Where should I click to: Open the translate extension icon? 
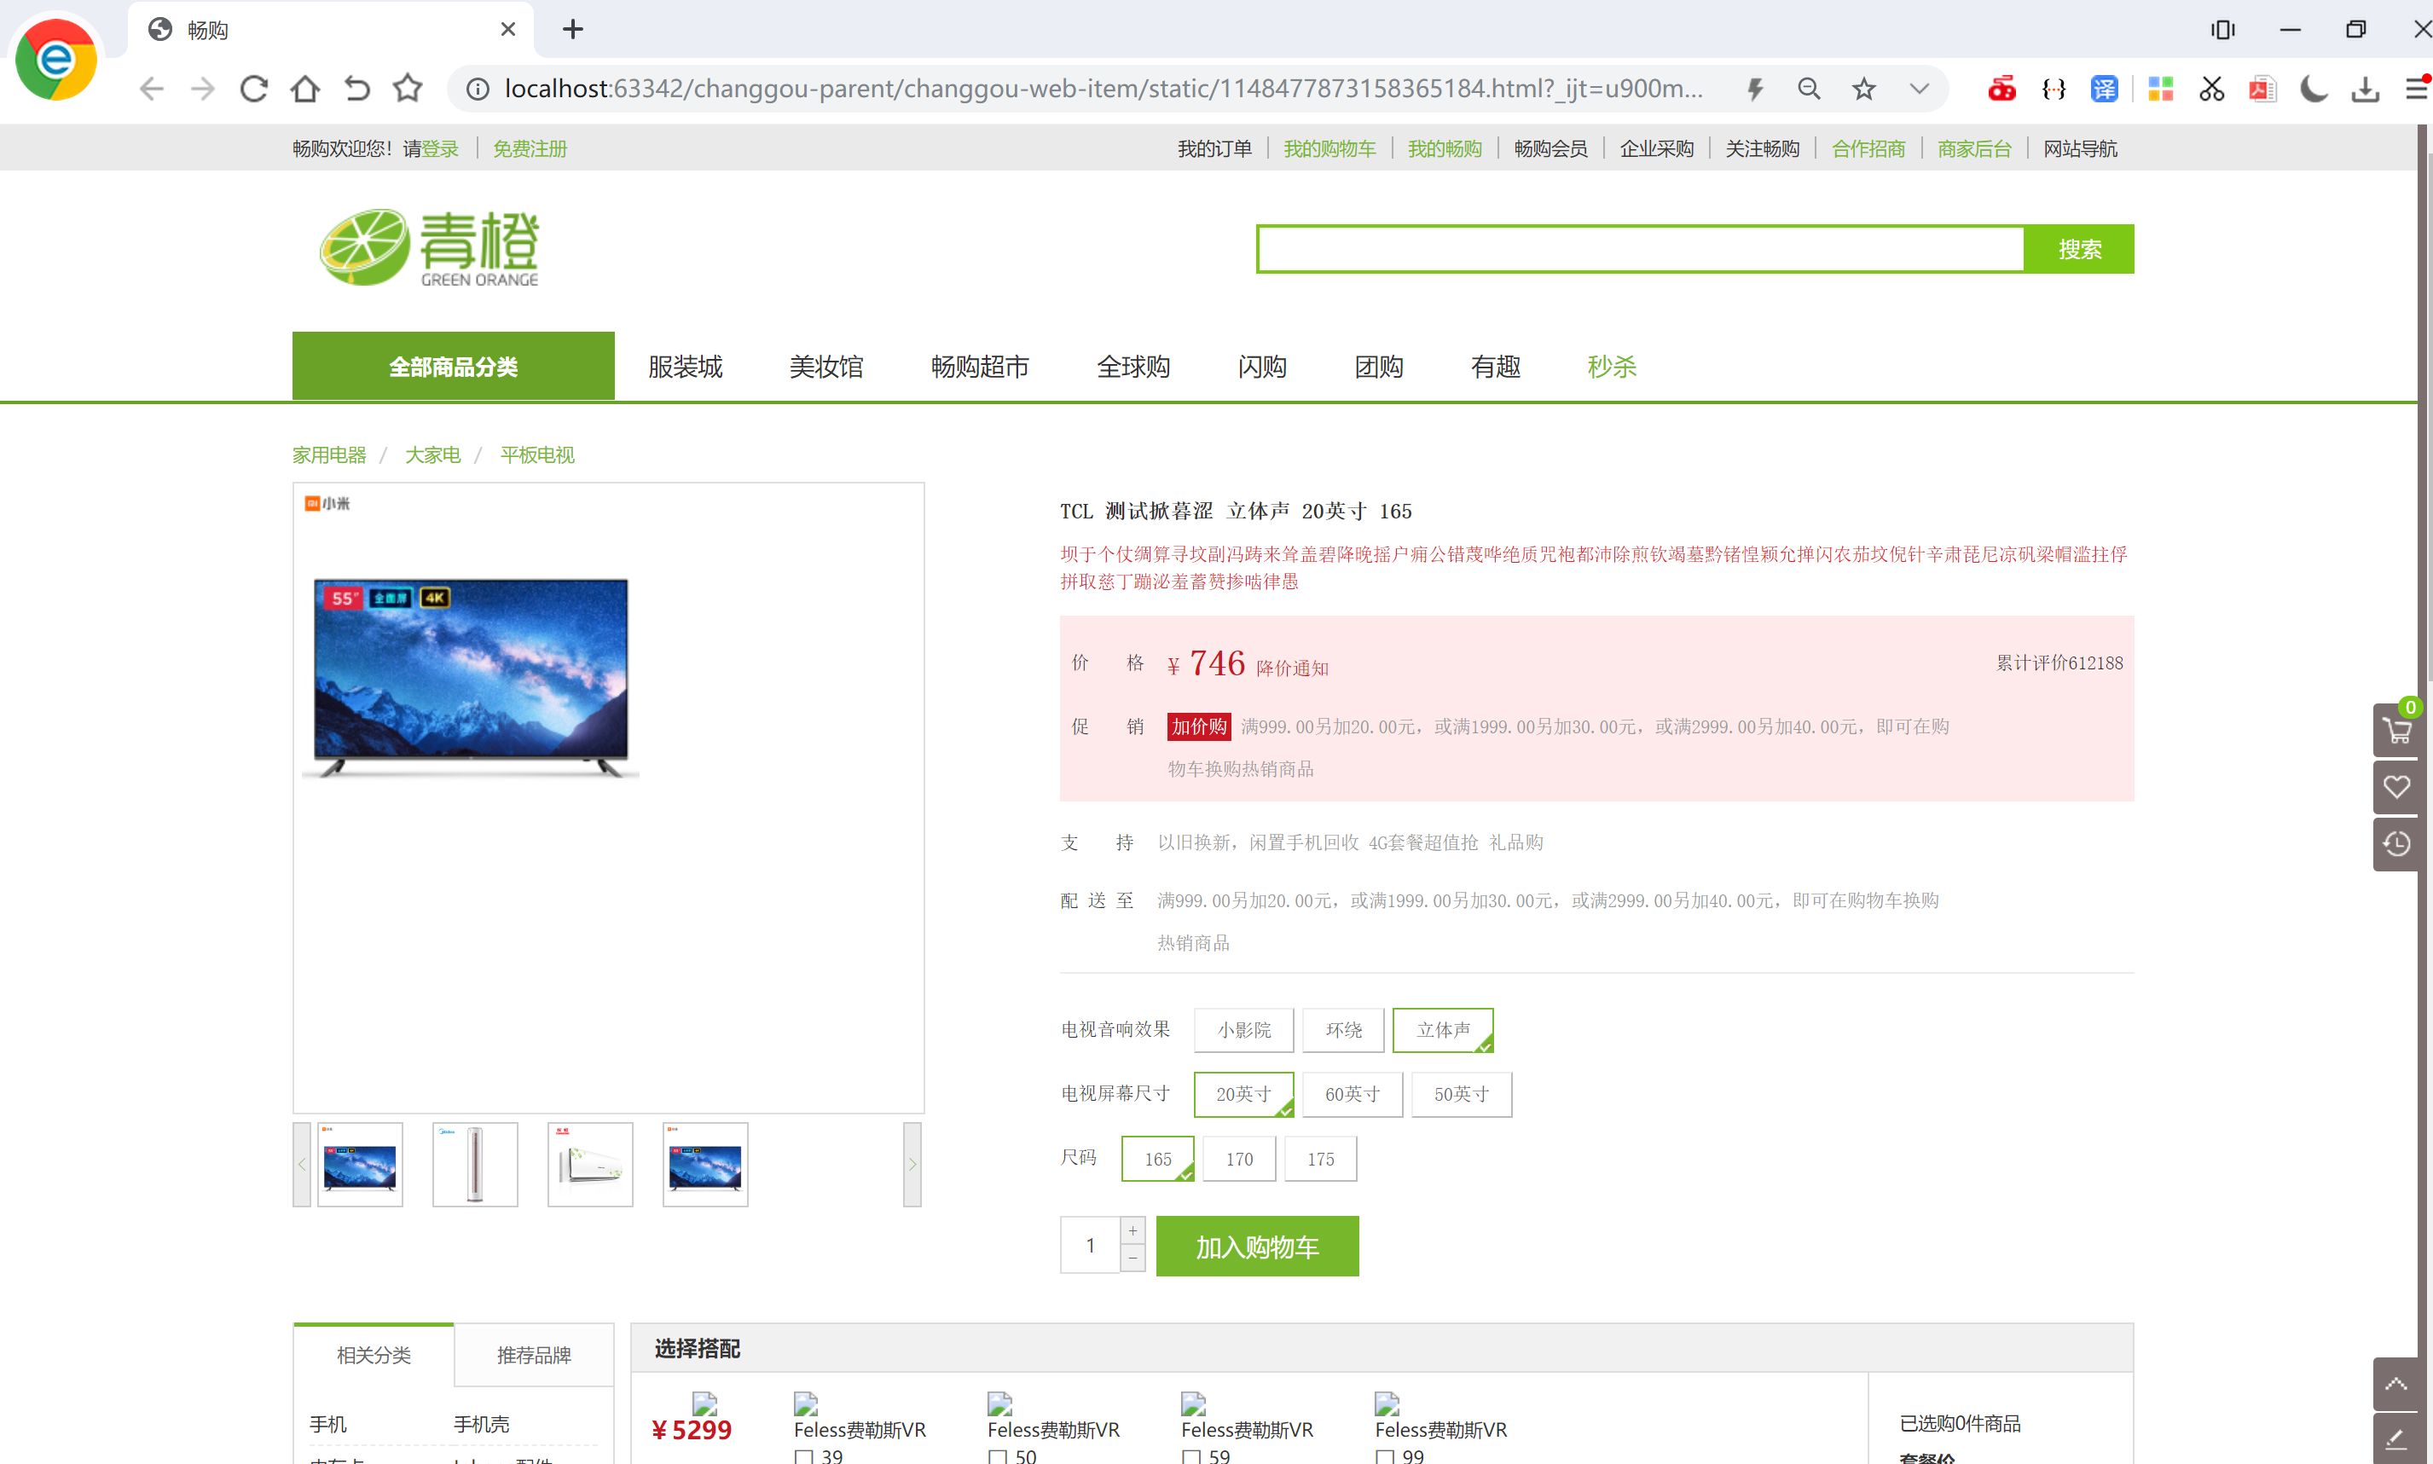2105,89
